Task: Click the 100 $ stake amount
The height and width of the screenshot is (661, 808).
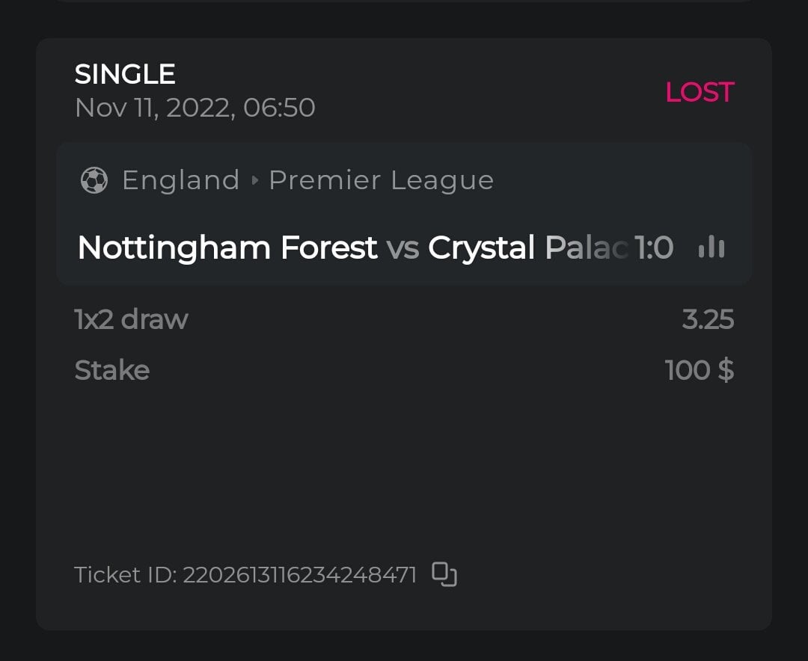Action: (x=699, y=370)
